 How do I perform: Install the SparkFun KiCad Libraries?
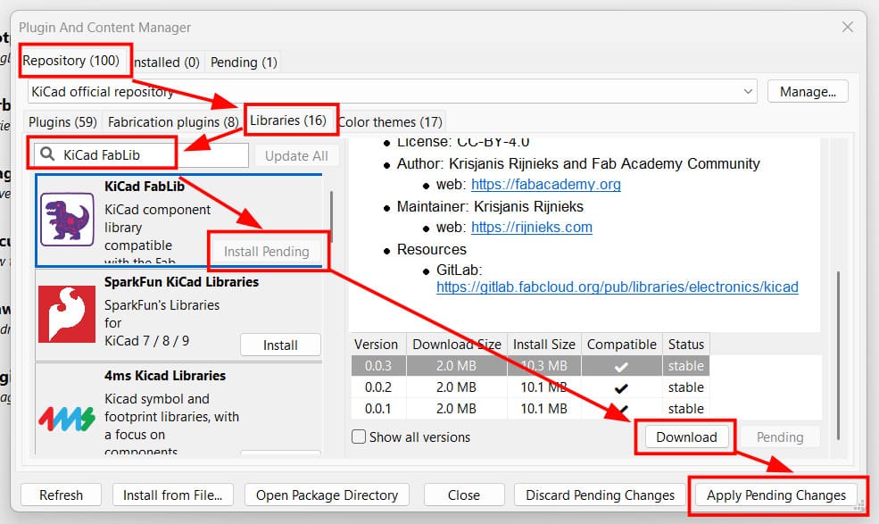tap(280, 345)
